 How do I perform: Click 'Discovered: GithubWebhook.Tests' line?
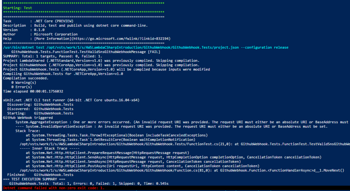pyautogui.click(x=40, y=109)
